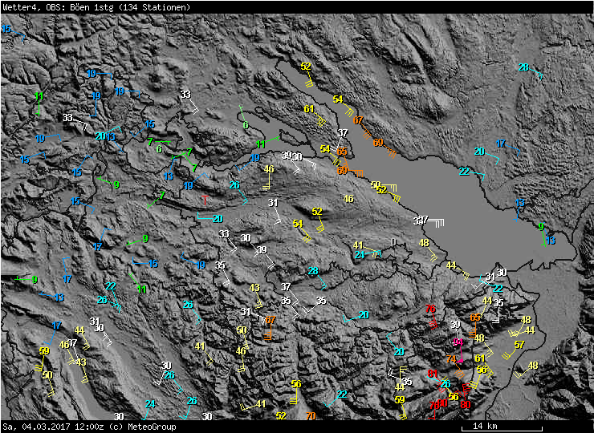Click yellow 52 at the lake's northwest tip
594x433 pixels.
[x=306, y=67]
